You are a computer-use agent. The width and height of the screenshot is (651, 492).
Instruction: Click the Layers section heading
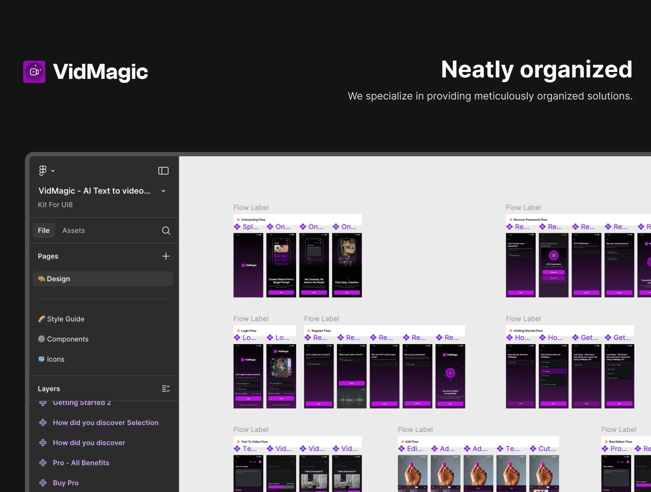49,389
